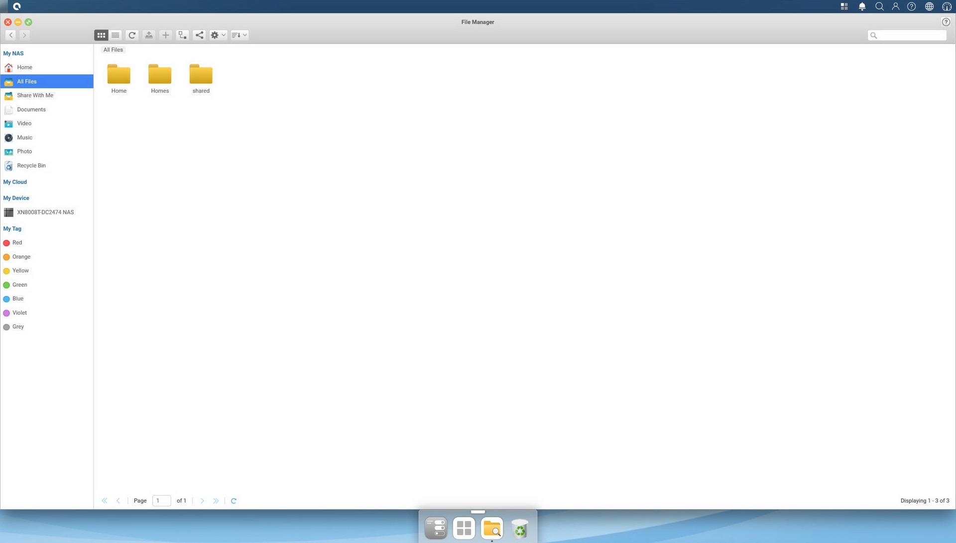Click the remote connection toolbar icon

click(183, 35)
